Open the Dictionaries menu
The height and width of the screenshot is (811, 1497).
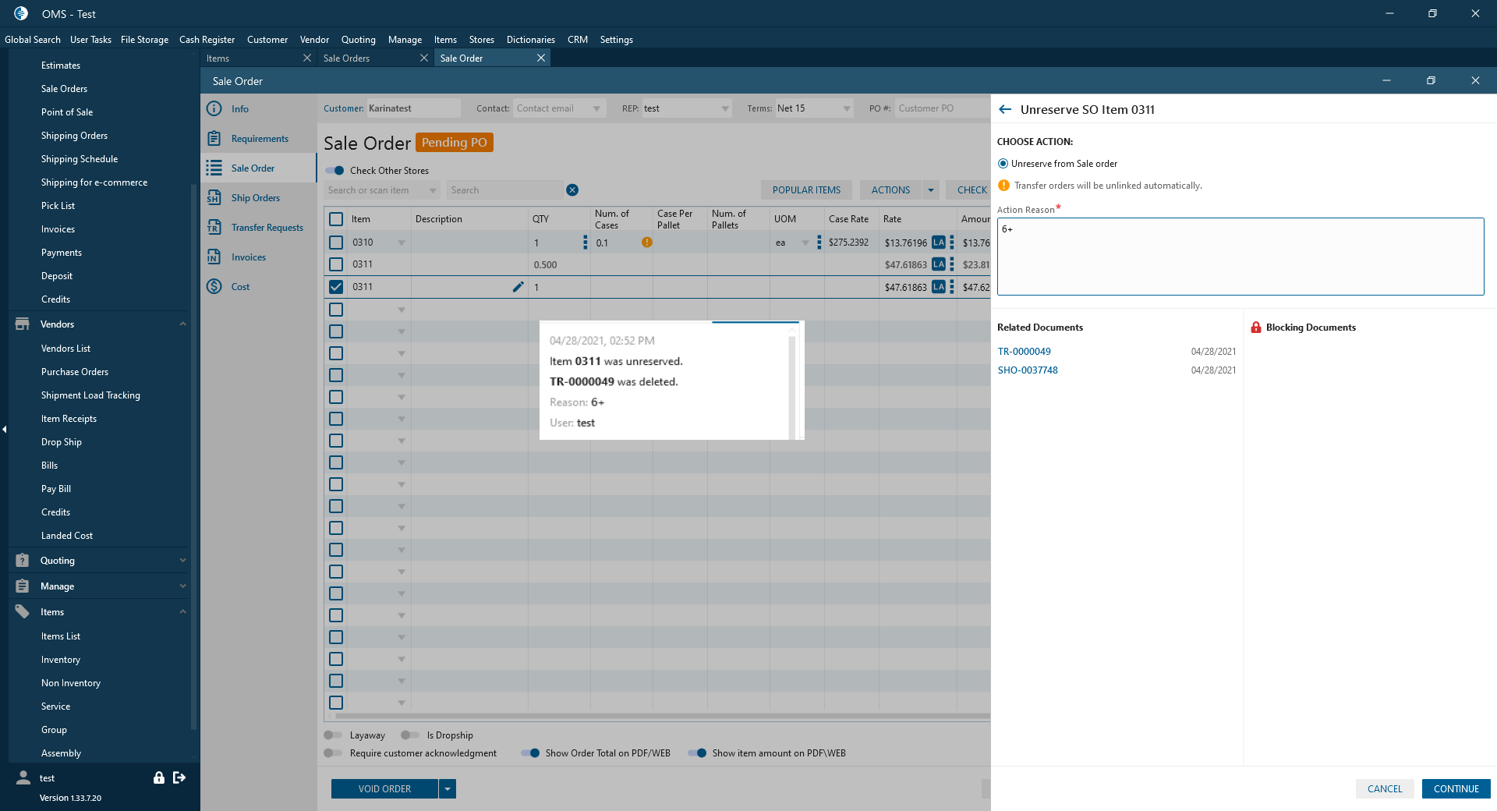[x=531, y=40]
